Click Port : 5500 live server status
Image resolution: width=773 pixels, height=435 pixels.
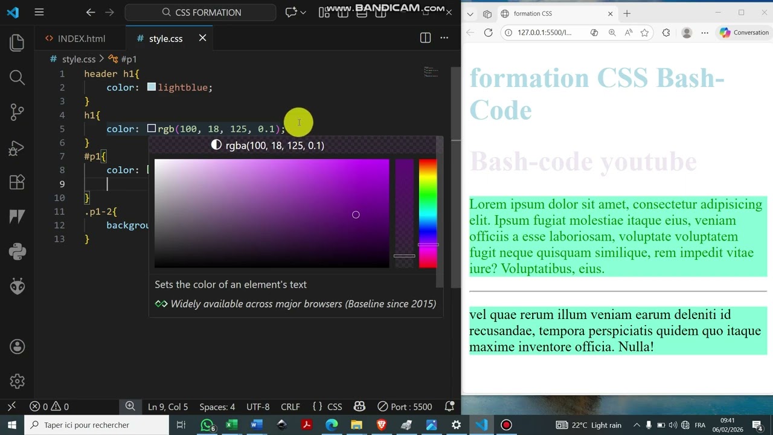coord(405,407)
